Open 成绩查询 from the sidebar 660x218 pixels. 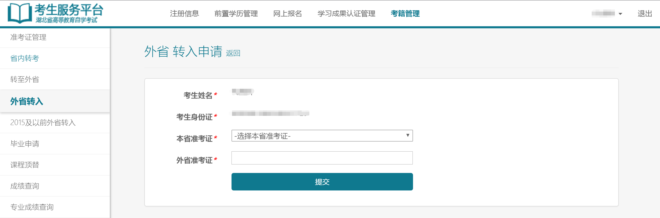pos(25,186)
